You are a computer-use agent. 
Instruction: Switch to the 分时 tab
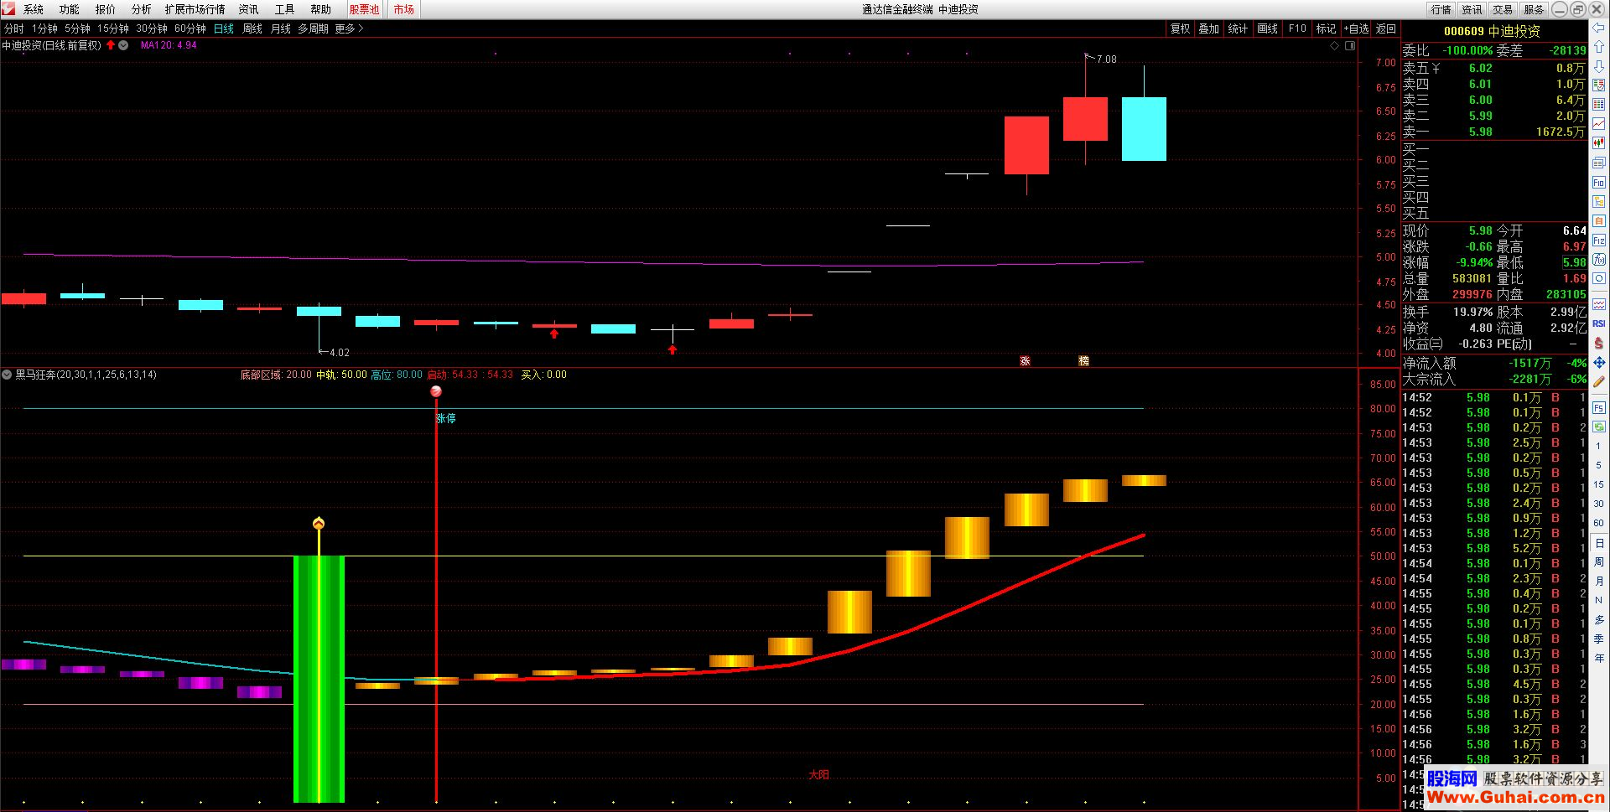coord(14,28)
